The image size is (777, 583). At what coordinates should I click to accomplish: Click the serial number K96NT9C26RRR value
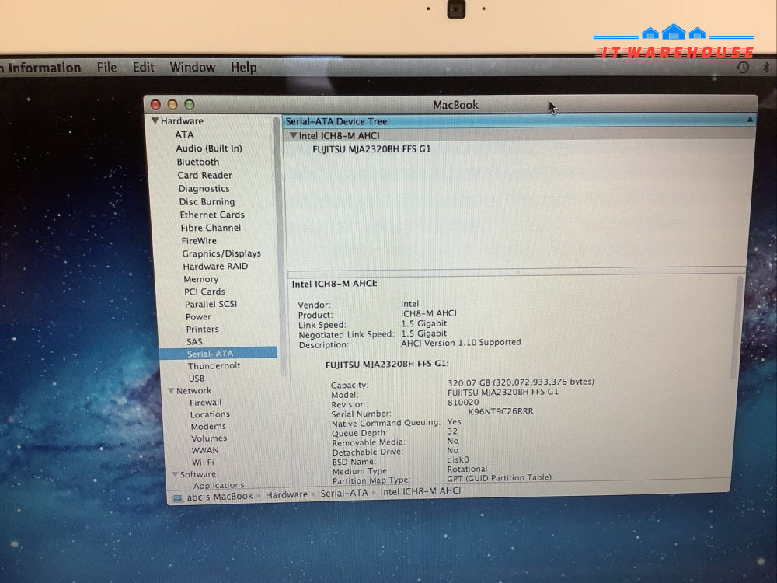tap(500, 411)
